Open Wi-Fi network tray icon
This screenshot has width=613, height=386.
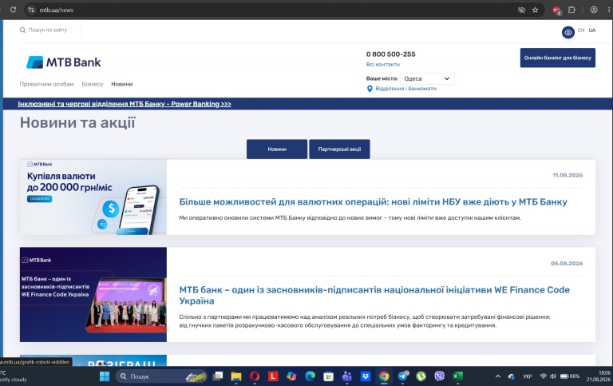click(543, 376)
